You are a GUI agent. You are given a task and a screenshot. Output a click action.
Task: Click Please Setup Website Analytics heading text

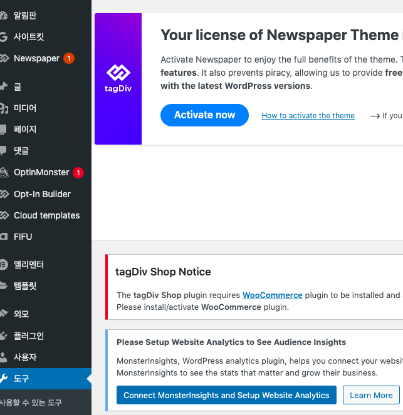[x=231, y=342]
